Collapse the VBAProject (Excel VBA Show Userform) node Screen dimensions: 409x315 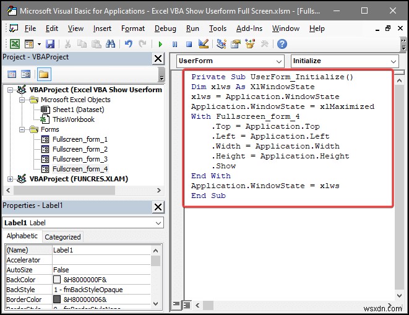click(x=10, y=90)
